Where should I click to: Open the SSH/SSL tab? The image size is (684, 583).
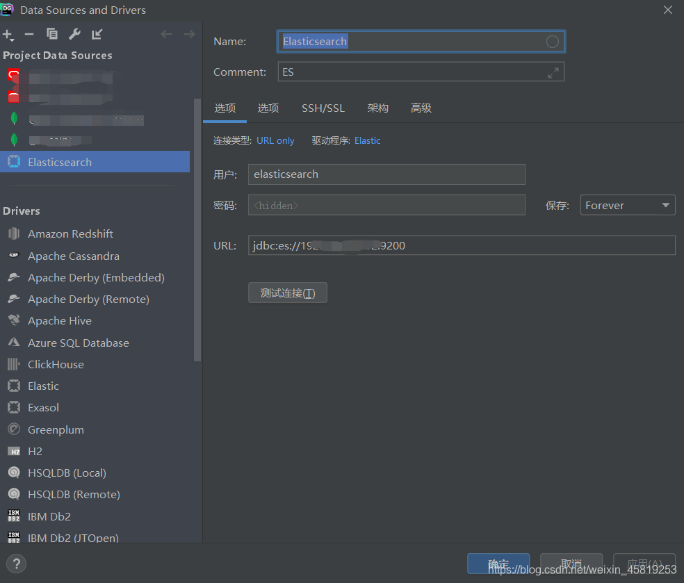(323, 108)
